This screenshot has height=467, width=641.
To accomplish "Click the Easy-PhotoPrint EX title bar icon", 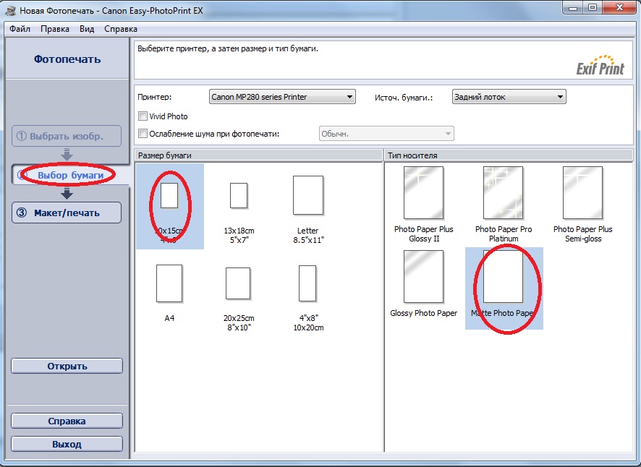I will (x=11, y=11).
